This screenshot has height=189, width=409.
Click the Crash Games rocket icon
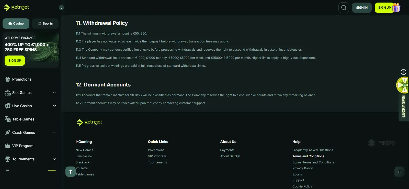click(8, 132)
